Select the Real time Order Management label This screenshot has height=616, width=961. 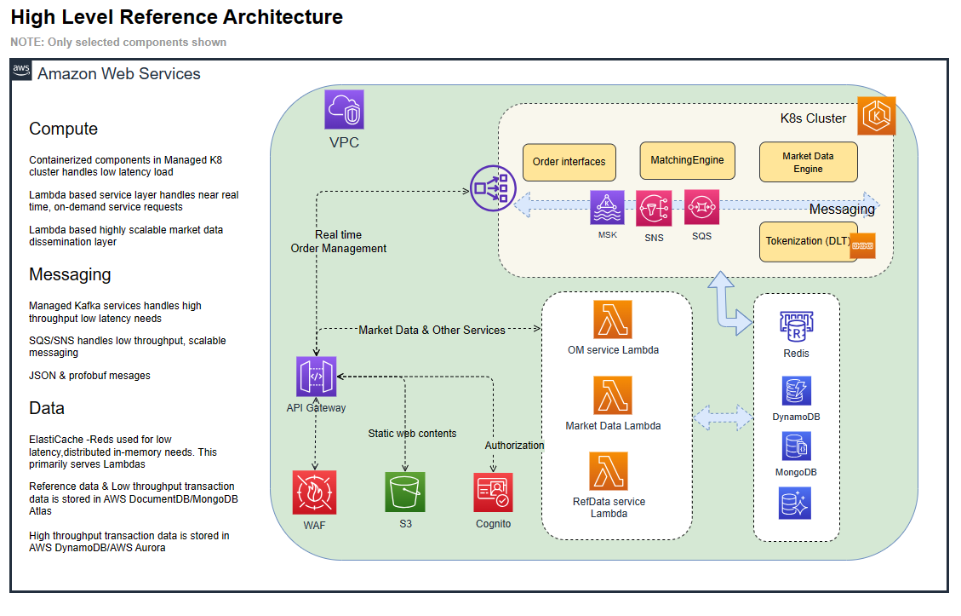coord(338,242)
